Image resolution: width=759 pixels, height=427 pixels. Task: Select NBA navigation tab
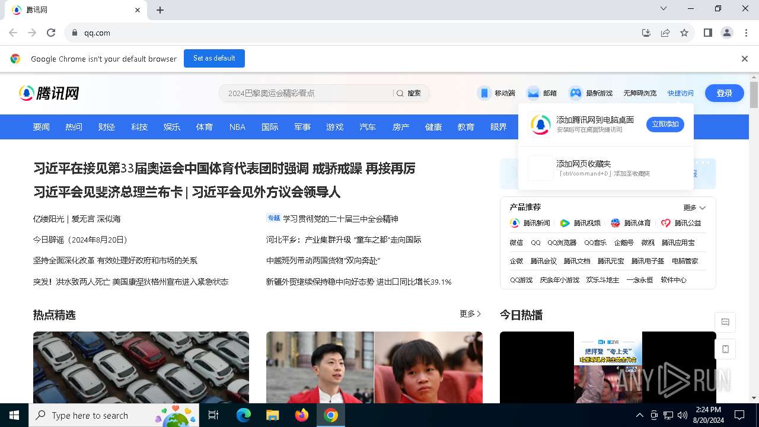(237, 127)
